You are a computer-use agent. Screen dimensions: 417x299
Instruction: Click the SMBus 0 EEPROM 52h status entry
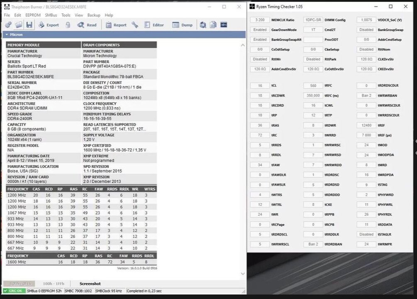tap(45, 291)
